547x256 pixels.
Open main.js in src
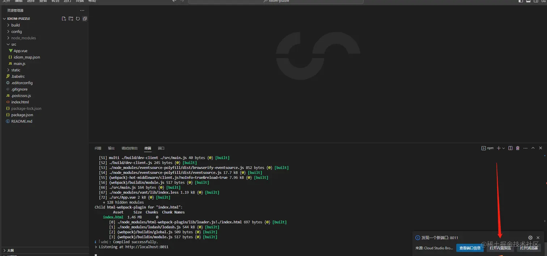[x=44, y=64]
